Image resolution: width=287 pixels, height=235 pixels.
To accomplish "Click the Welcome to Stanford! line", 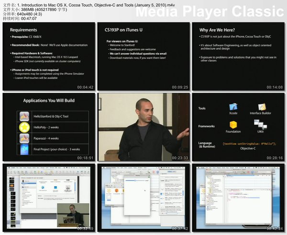I will pos(121,45).
